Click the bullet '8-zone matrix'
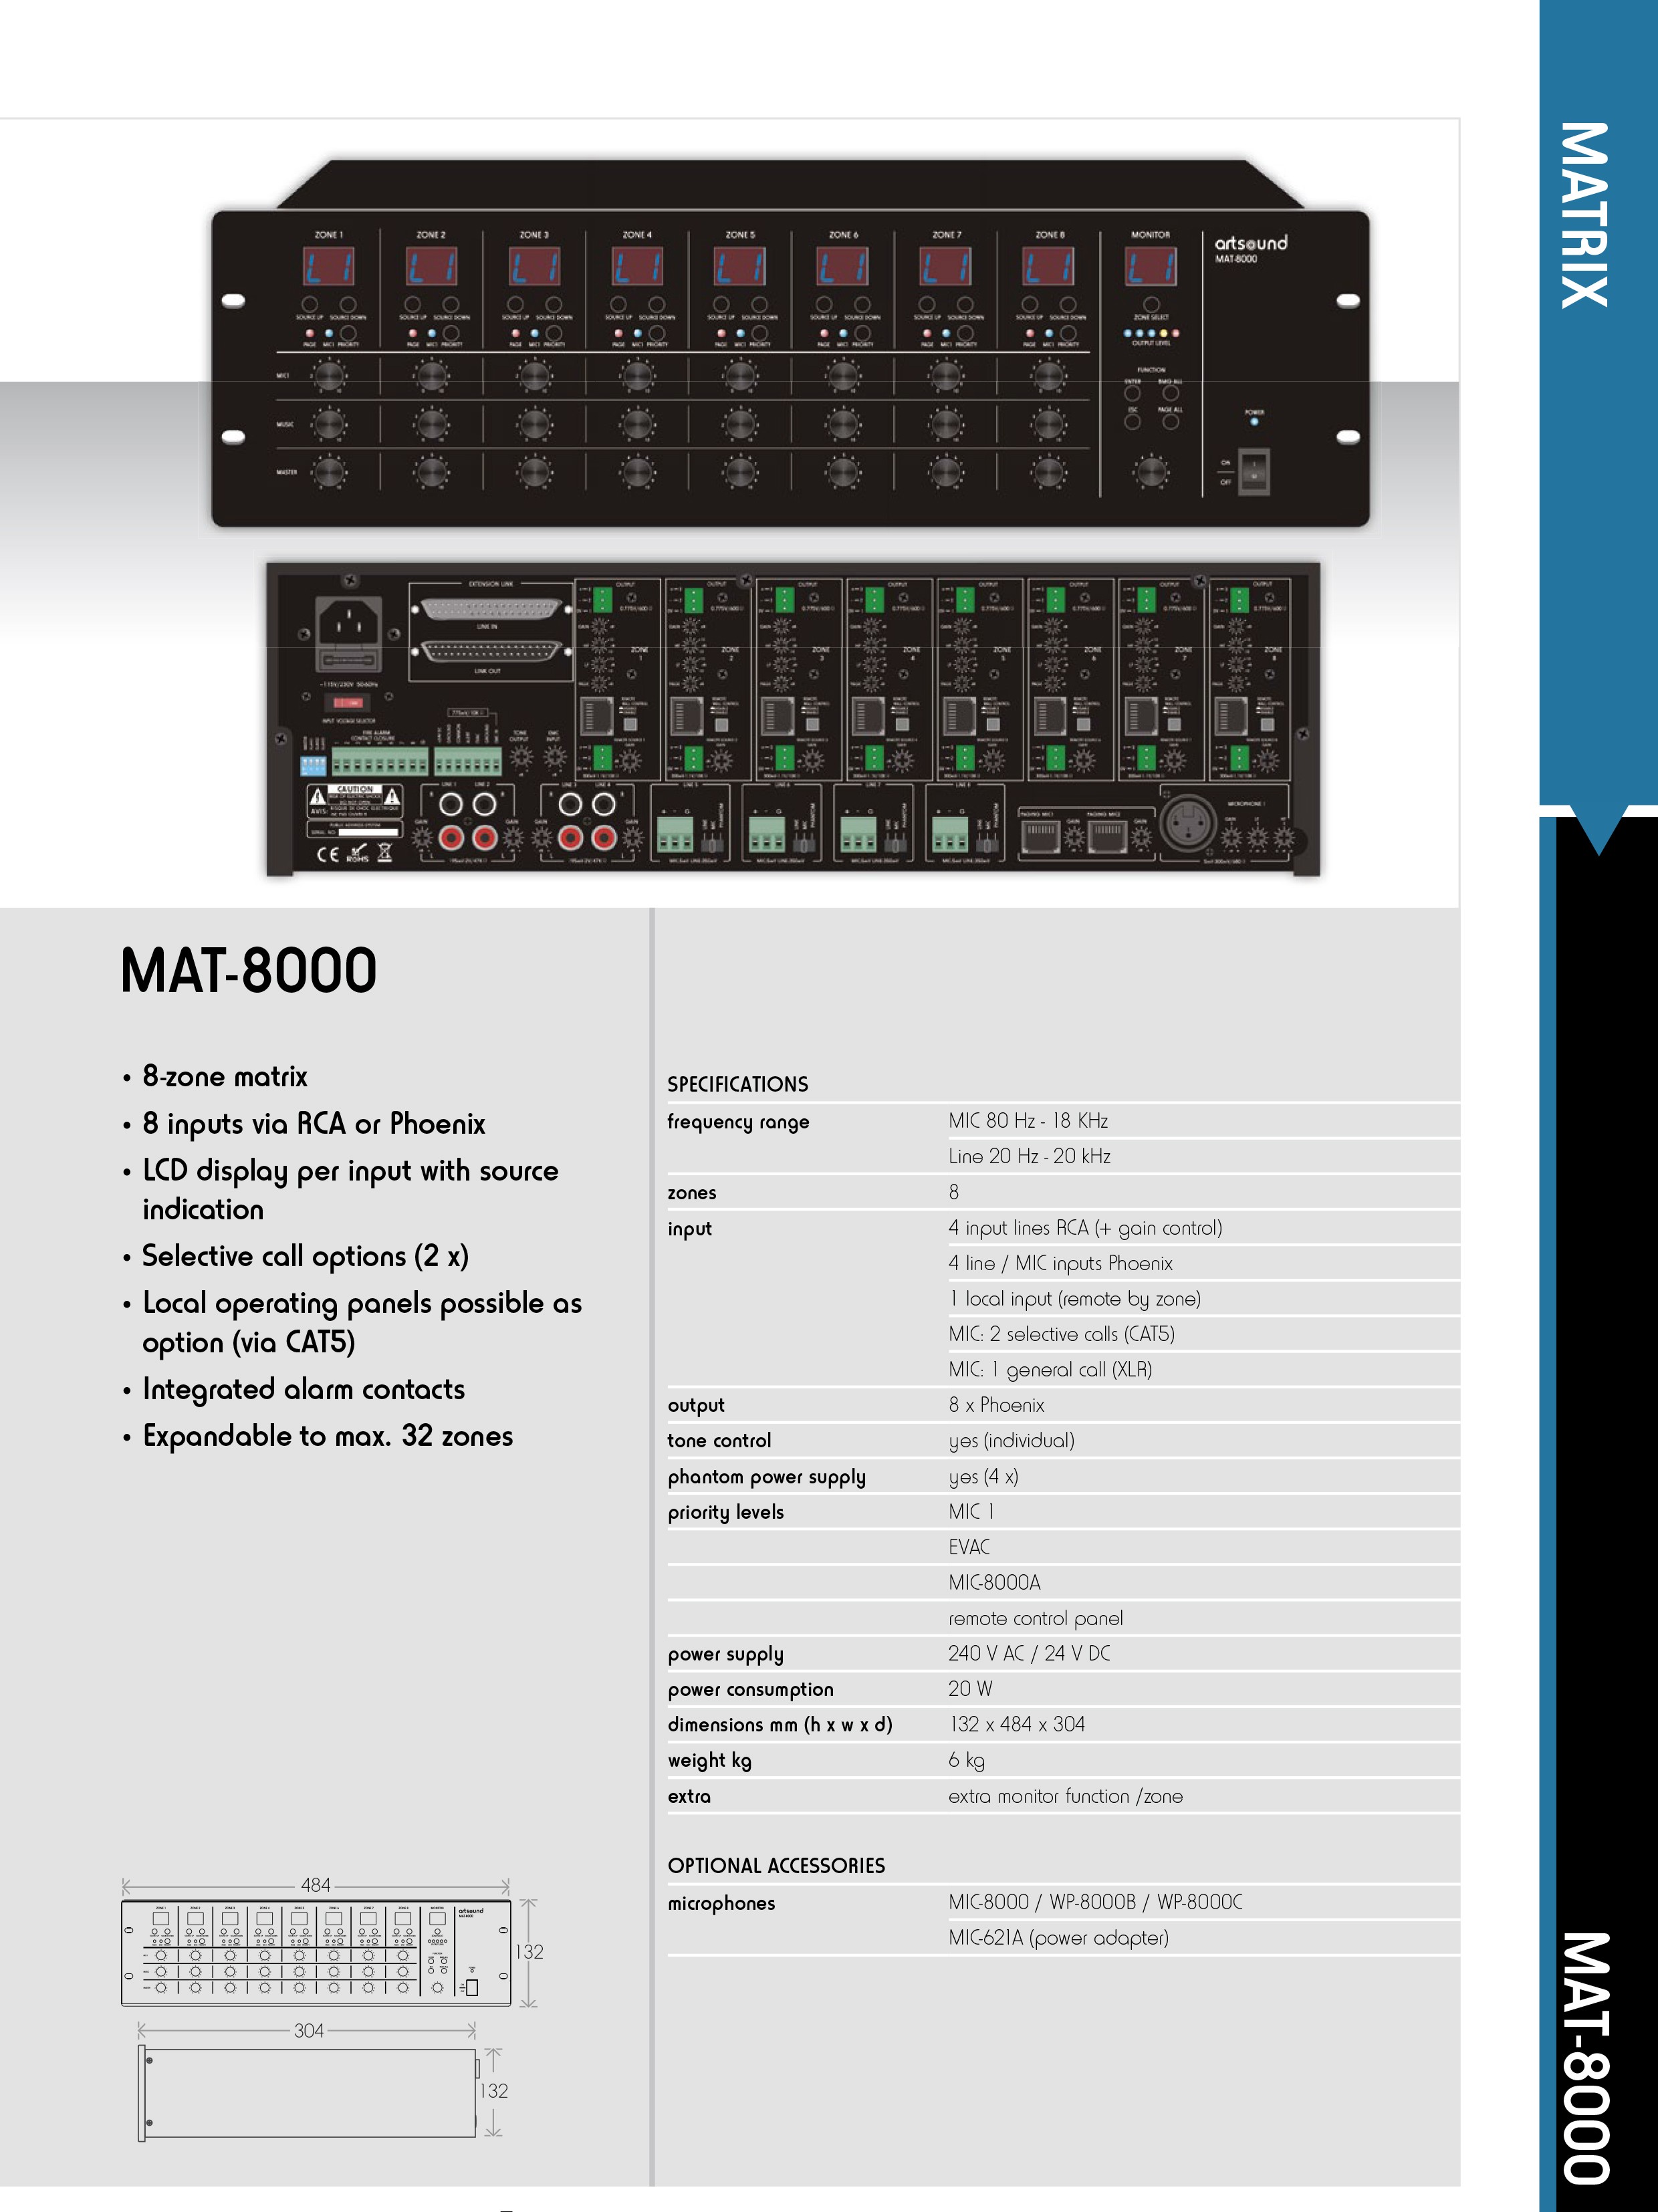 point(225,1076)
